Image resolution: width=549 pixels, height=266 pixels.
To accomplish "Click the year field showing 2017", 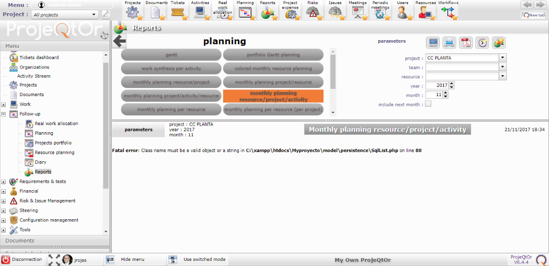I will pos(436,85).
